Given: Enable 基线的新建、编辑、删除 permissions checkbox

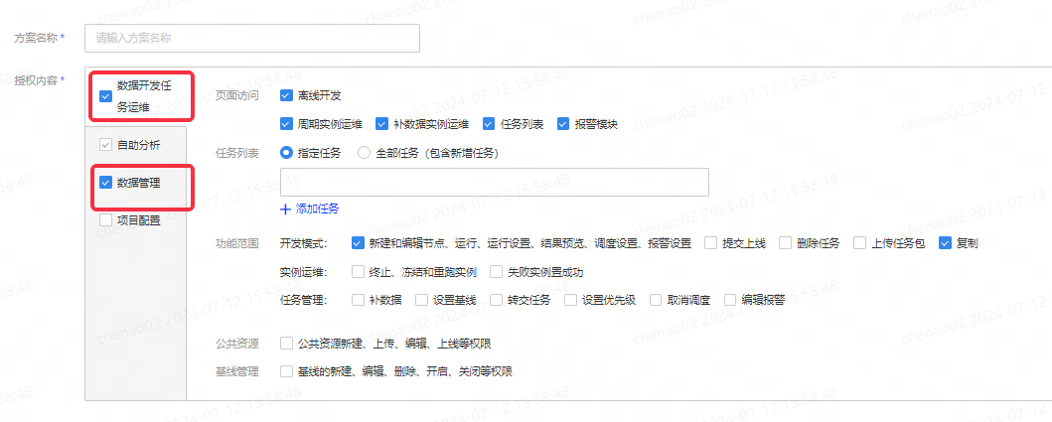Looking at the screenshot, I should click(x=286, y=371).
